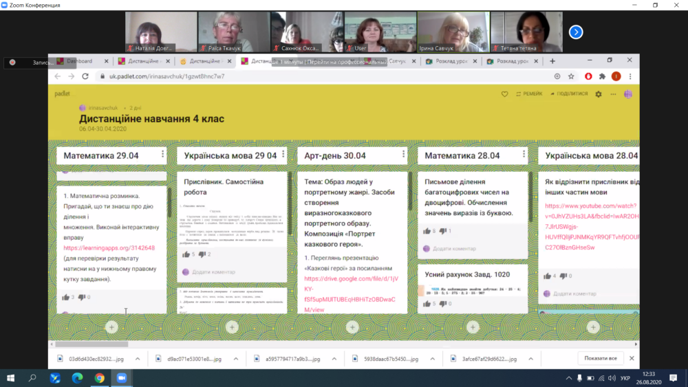This screenshot has height=387, width=688.
Task: Bookmark page with the star icon
Action: pos(571,76)
